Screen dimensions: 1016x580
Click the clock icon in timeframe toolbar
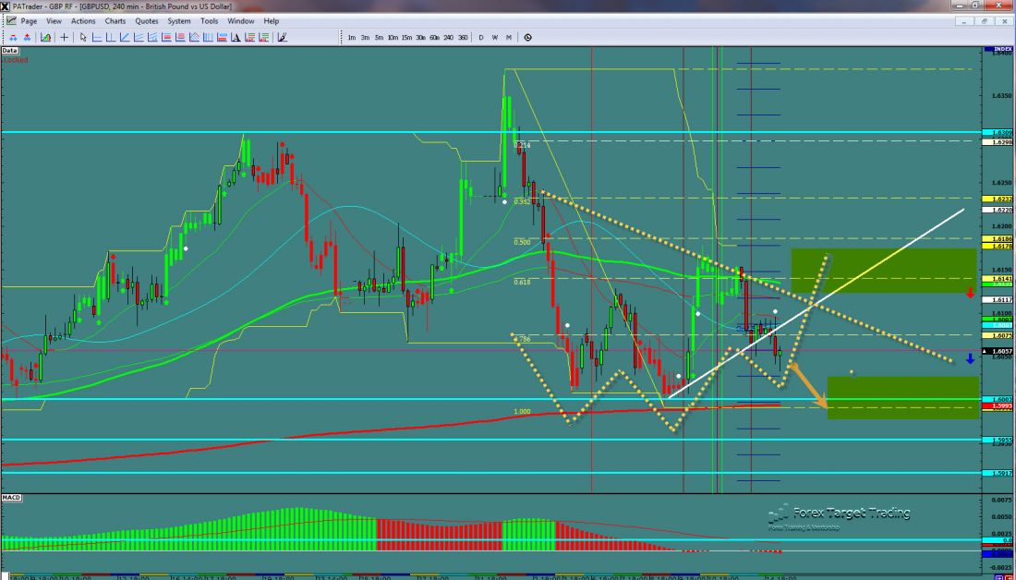pyautogui.click(x=527, y=38)
